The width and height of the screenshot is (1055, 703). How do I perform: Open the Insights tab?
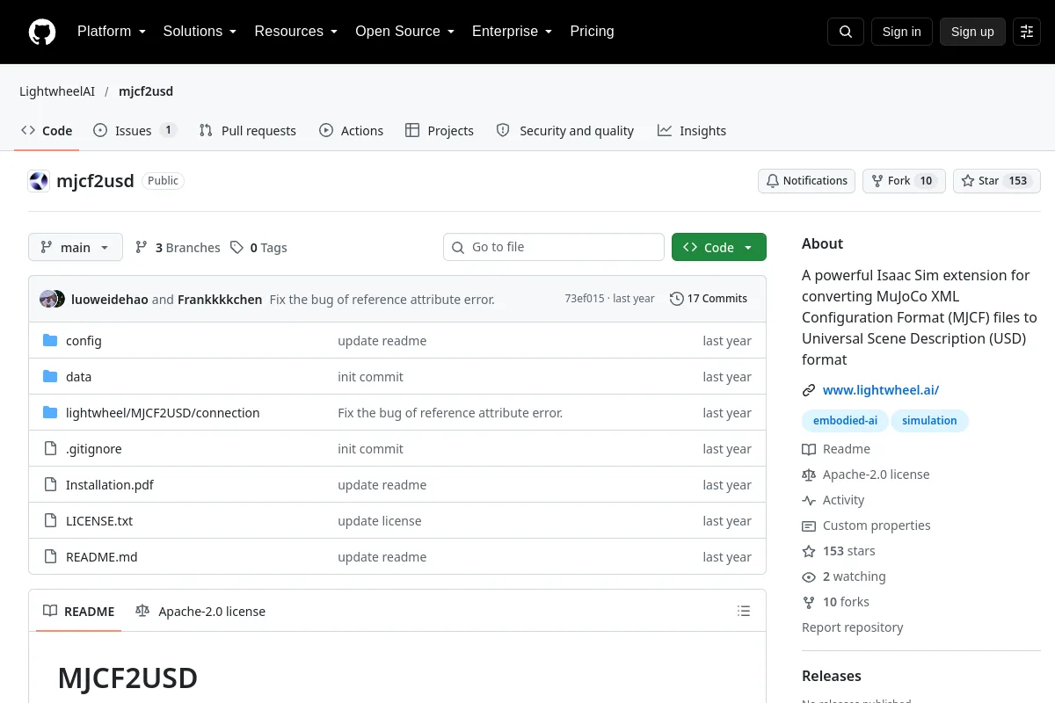click(x=692, y=130)
